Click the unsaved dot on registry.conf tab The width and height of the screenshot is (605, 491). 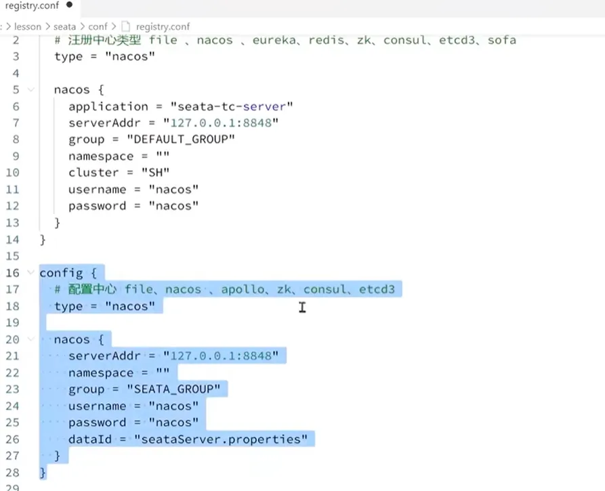pos(70,5)
